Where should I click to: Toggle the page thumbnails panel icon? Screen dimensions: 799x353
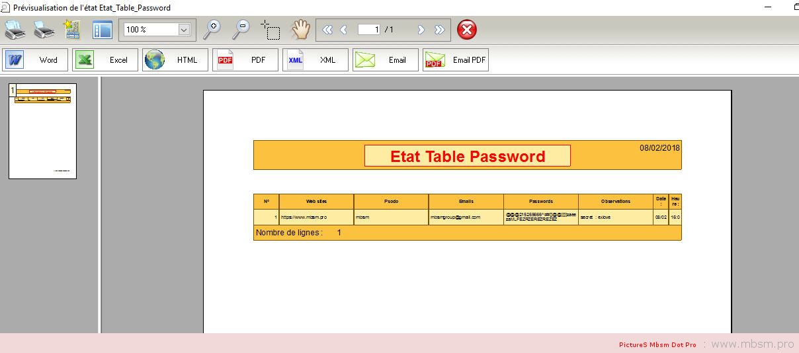coord(103,30)
